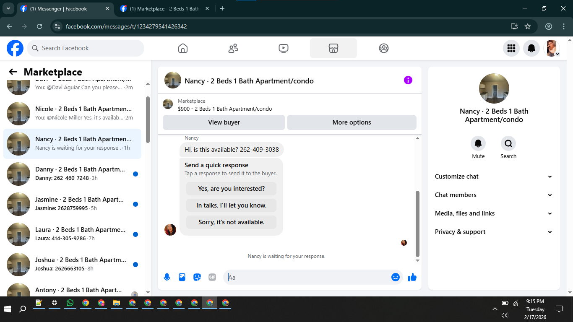Open the Groups icon in top navigation
This screenshot has height=322, width=573.
(384, 48)
